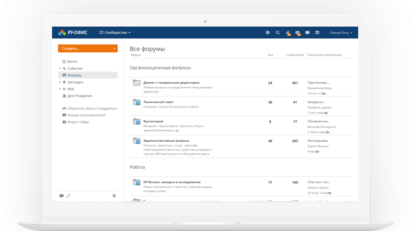This screenshot has height=231, width=413.
Task: Click the settings gear in sidebar footer
Action: coord(114,196)
